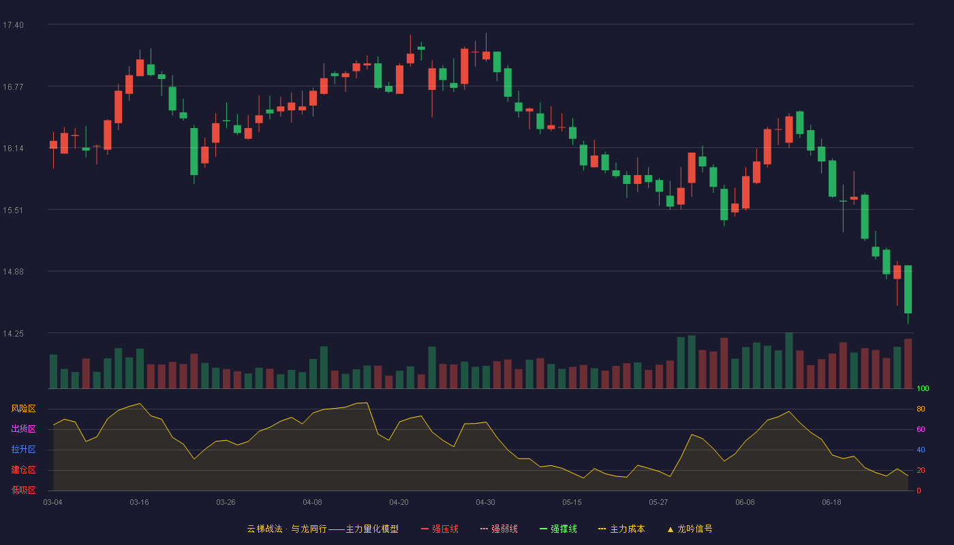The image size is (954, 545).
Task: Click the 04-20 date axis marker
Action: tap(399, 502)
